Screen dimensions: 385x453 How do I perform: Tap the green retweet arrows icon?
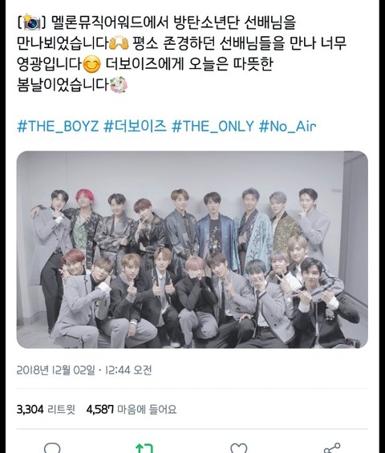[144, 448]
